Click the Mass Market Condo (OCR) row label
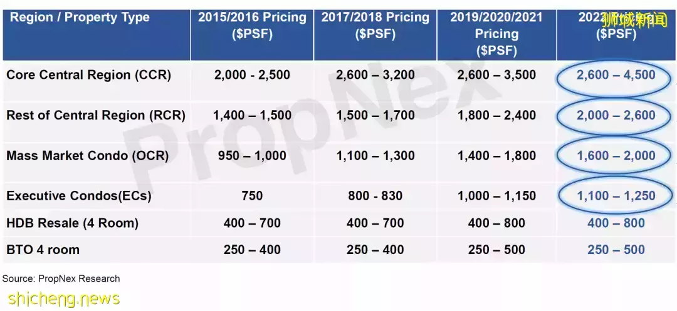Viewport: 677px width, 311px height. pos(88,156)
